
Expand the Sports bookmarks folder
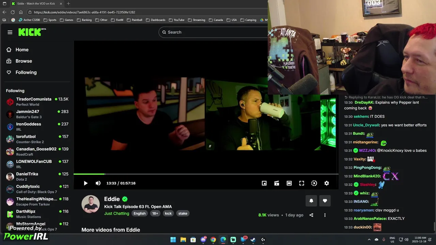(50, 20)
